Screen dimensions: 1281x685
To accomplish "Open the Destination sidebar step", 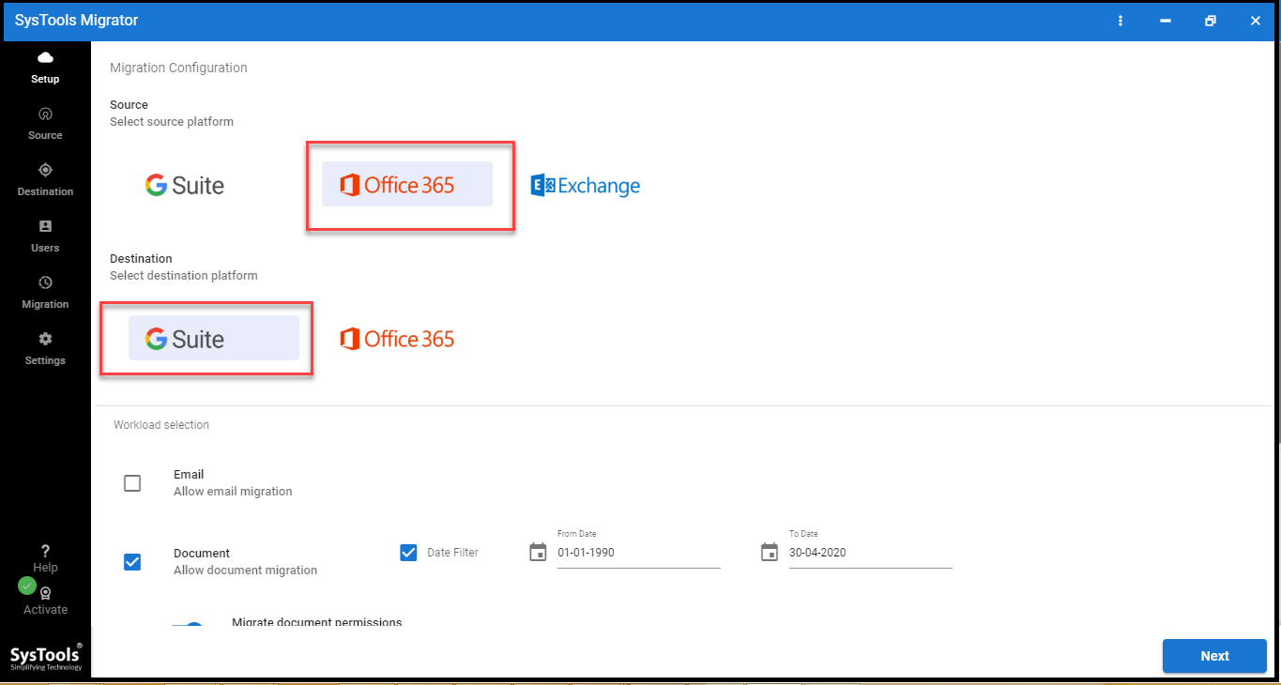I will point(45,179).
